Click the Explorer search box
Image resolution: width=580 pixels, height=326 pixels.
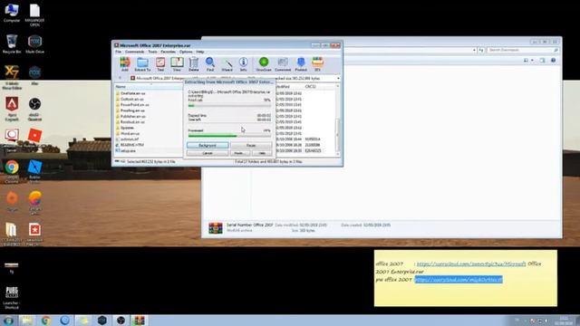point(522,50)
